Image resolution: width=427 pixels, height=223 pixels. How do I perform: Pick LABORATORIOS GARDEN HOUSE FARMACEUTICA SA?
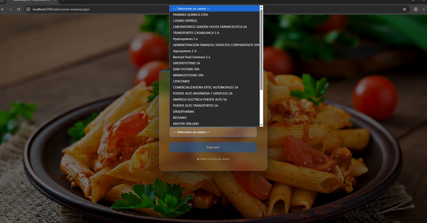coord(214,27)
